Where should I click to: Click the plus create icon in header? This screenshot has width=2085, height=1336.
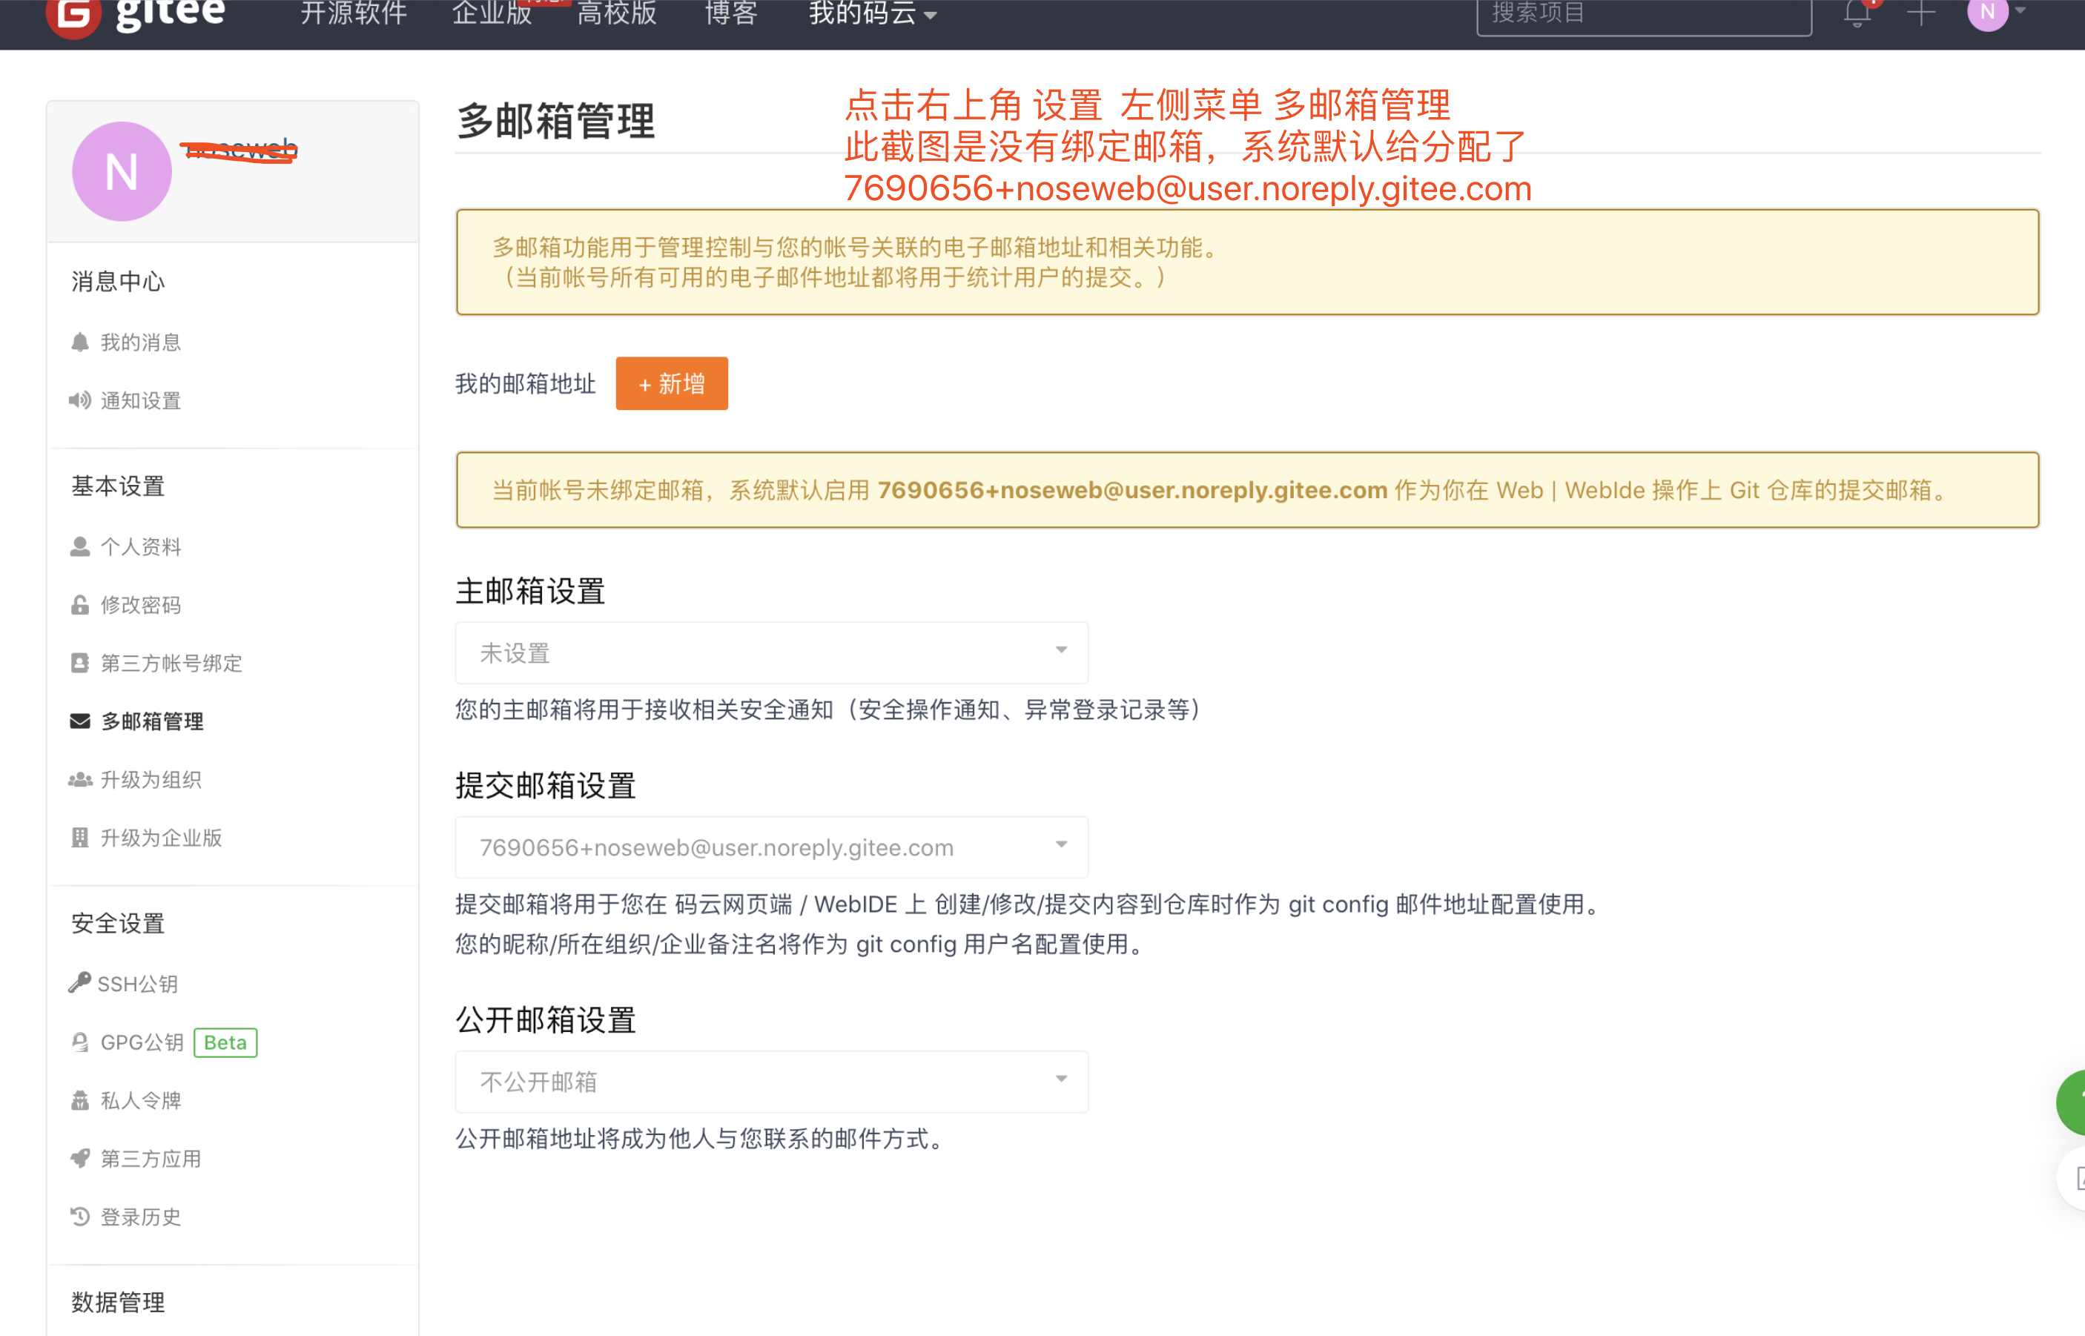(1921, 12)
